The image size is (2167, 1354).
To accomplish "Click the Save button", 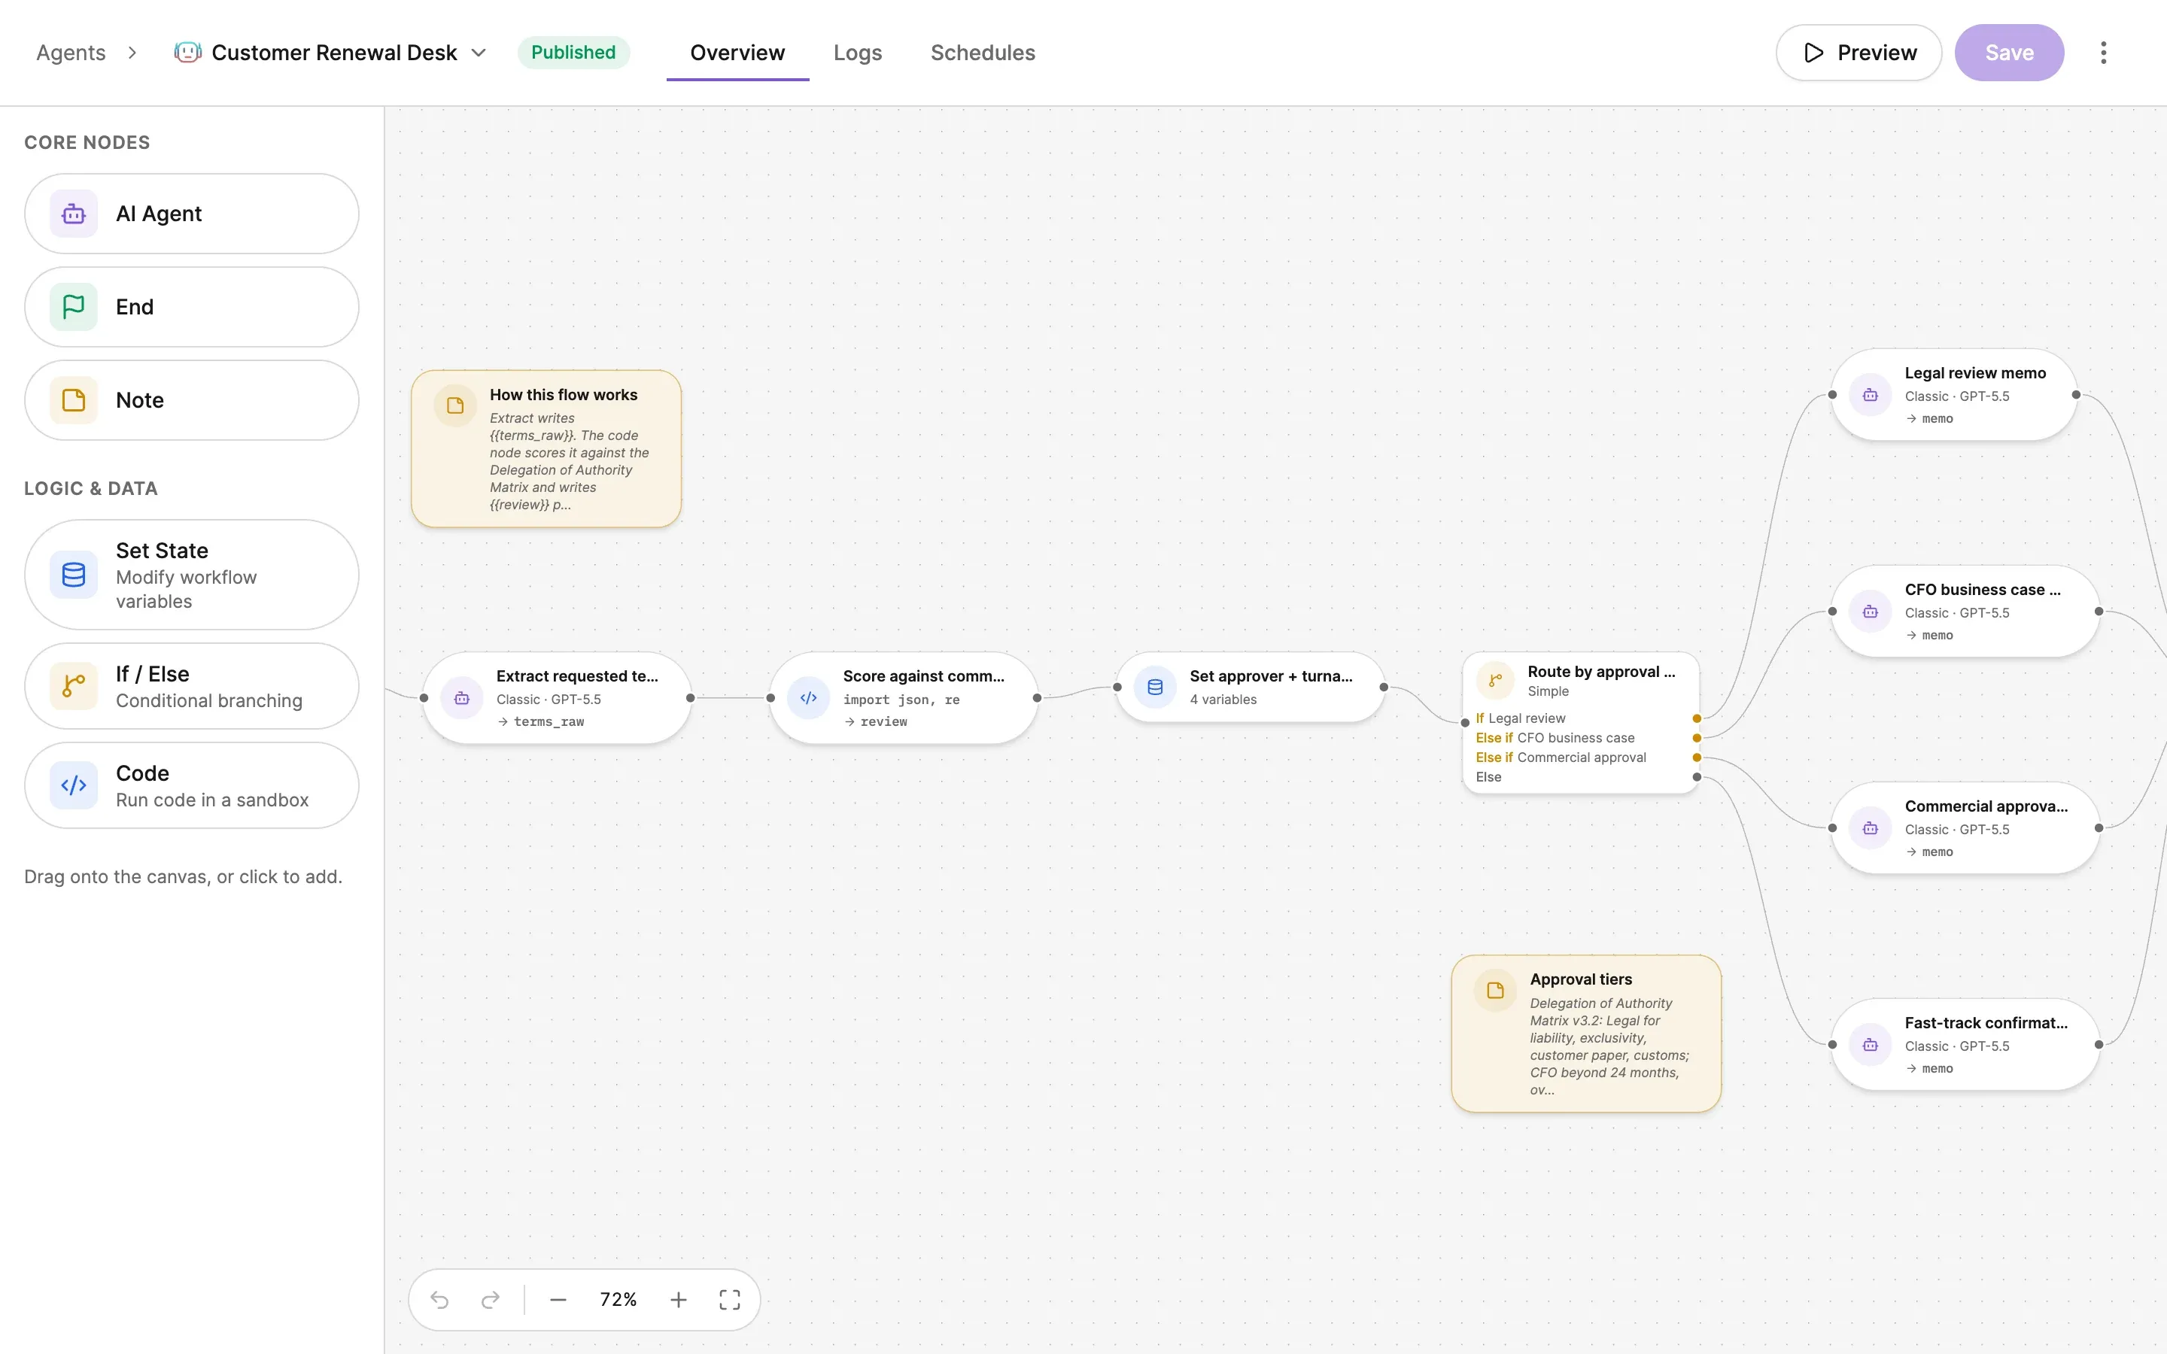I will click(x=2010, y=53).
